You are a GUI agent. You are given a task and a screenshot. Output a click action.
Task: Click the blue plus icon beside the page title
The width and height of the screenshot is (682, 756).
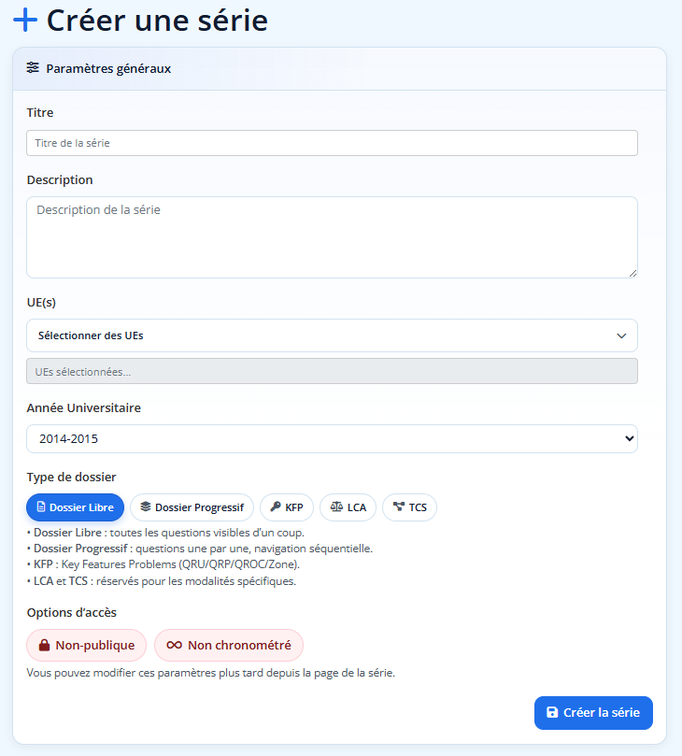point(25,20)
